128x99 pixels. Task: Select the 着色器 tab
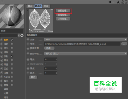coord(38,6)
